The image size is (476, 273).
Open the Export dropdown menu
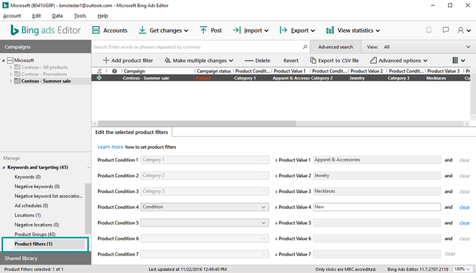coord(297,30)
